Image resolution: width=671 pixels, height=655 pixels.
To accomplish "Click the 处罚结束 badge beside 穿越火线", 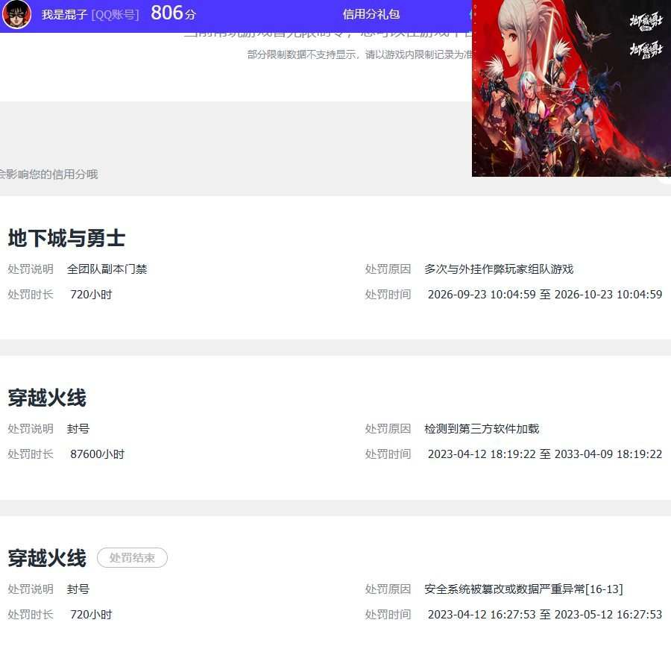I will (x=132, y=558).
